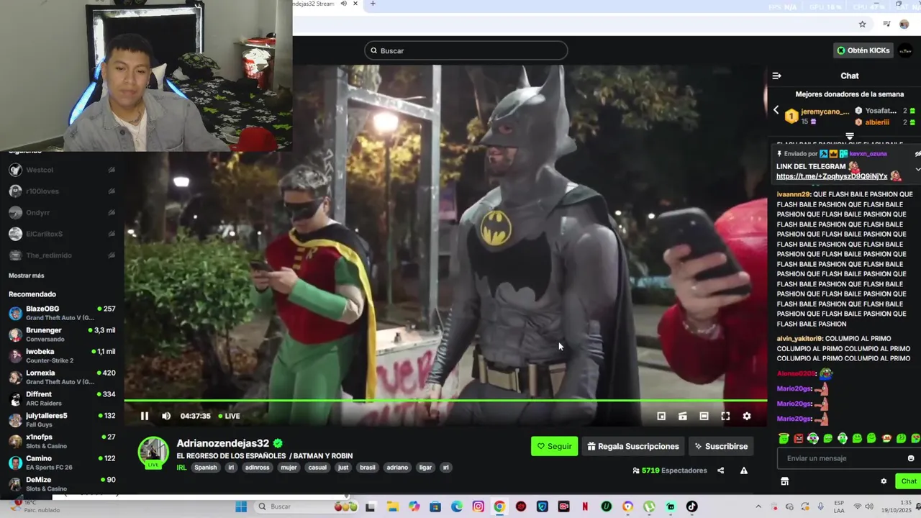Open Windows Start menu
The image size is (921, 518).
(241, 506)
